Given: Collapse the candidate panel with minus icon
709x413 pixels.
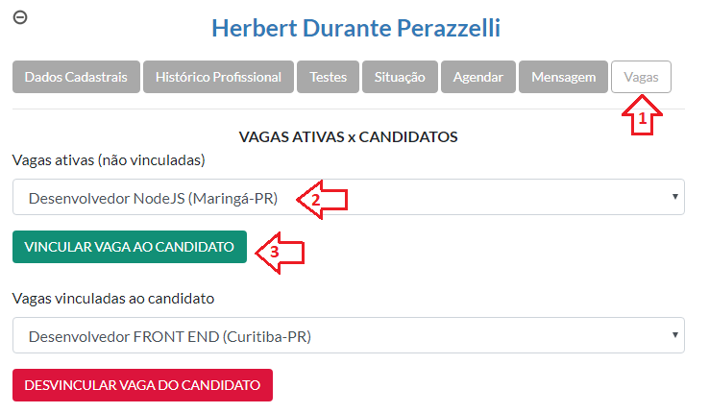Looking at the screenshot, I should [x=20, y=17].
